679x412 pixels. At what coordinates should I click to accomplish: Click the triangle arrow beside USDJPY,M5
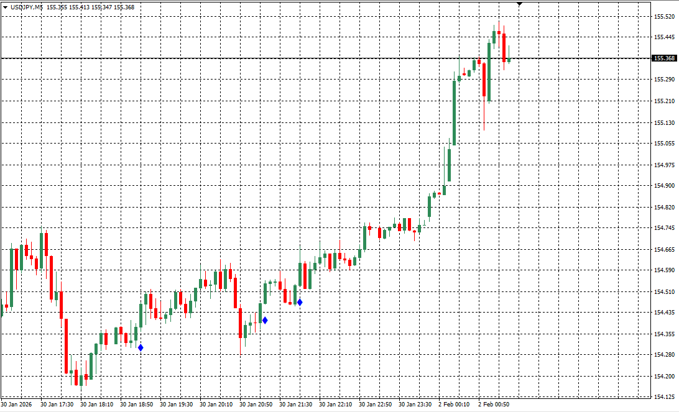[x=5, y=7]
